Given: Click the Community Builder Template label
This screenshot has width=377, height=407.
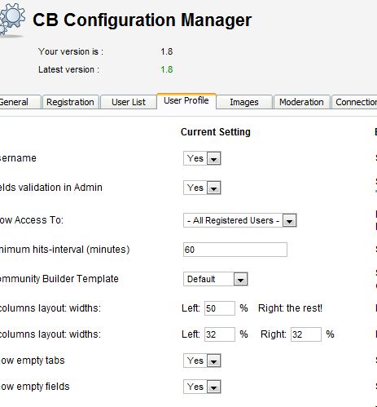Looking at the screenshot, I should 59,279.
